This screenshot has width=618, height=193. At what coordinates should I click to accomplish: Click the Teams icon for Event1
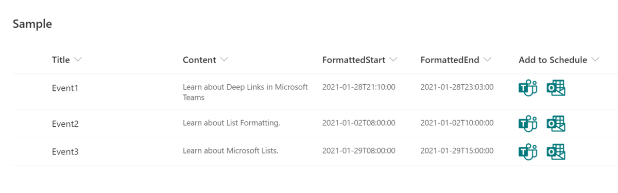528,88
